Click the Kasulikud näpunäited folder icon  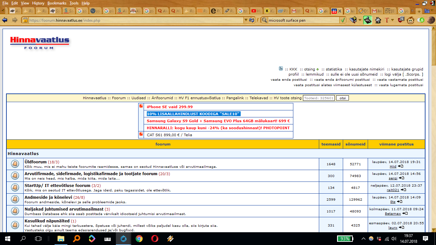[15, 225]
